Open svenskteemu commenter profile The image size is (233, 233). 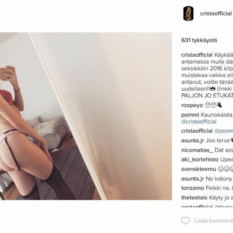[x=199, y=169]
